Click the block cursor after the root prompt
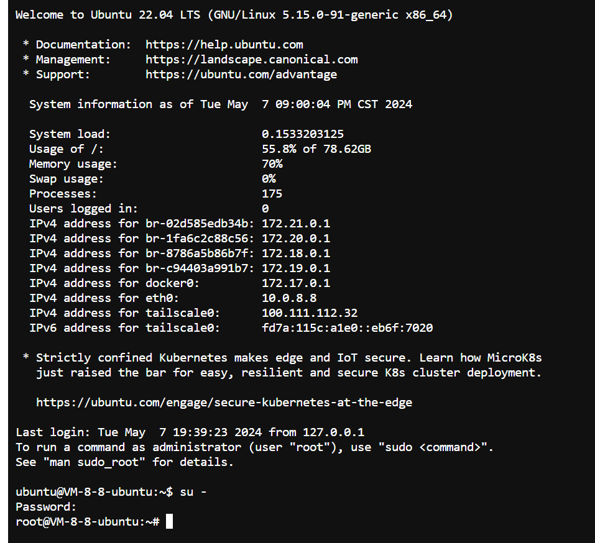The image size is (595, 543). click(170, 522)
